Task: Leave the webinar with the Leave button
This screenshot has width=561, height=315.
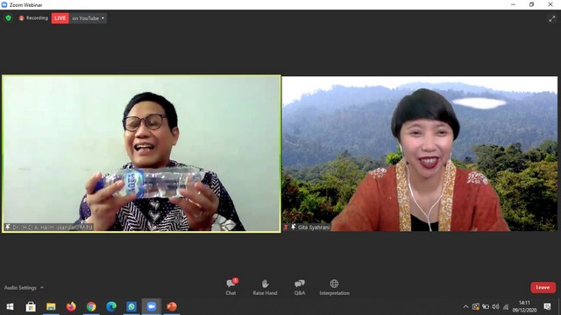Action: pyautogui.click(x=543, y=287)
